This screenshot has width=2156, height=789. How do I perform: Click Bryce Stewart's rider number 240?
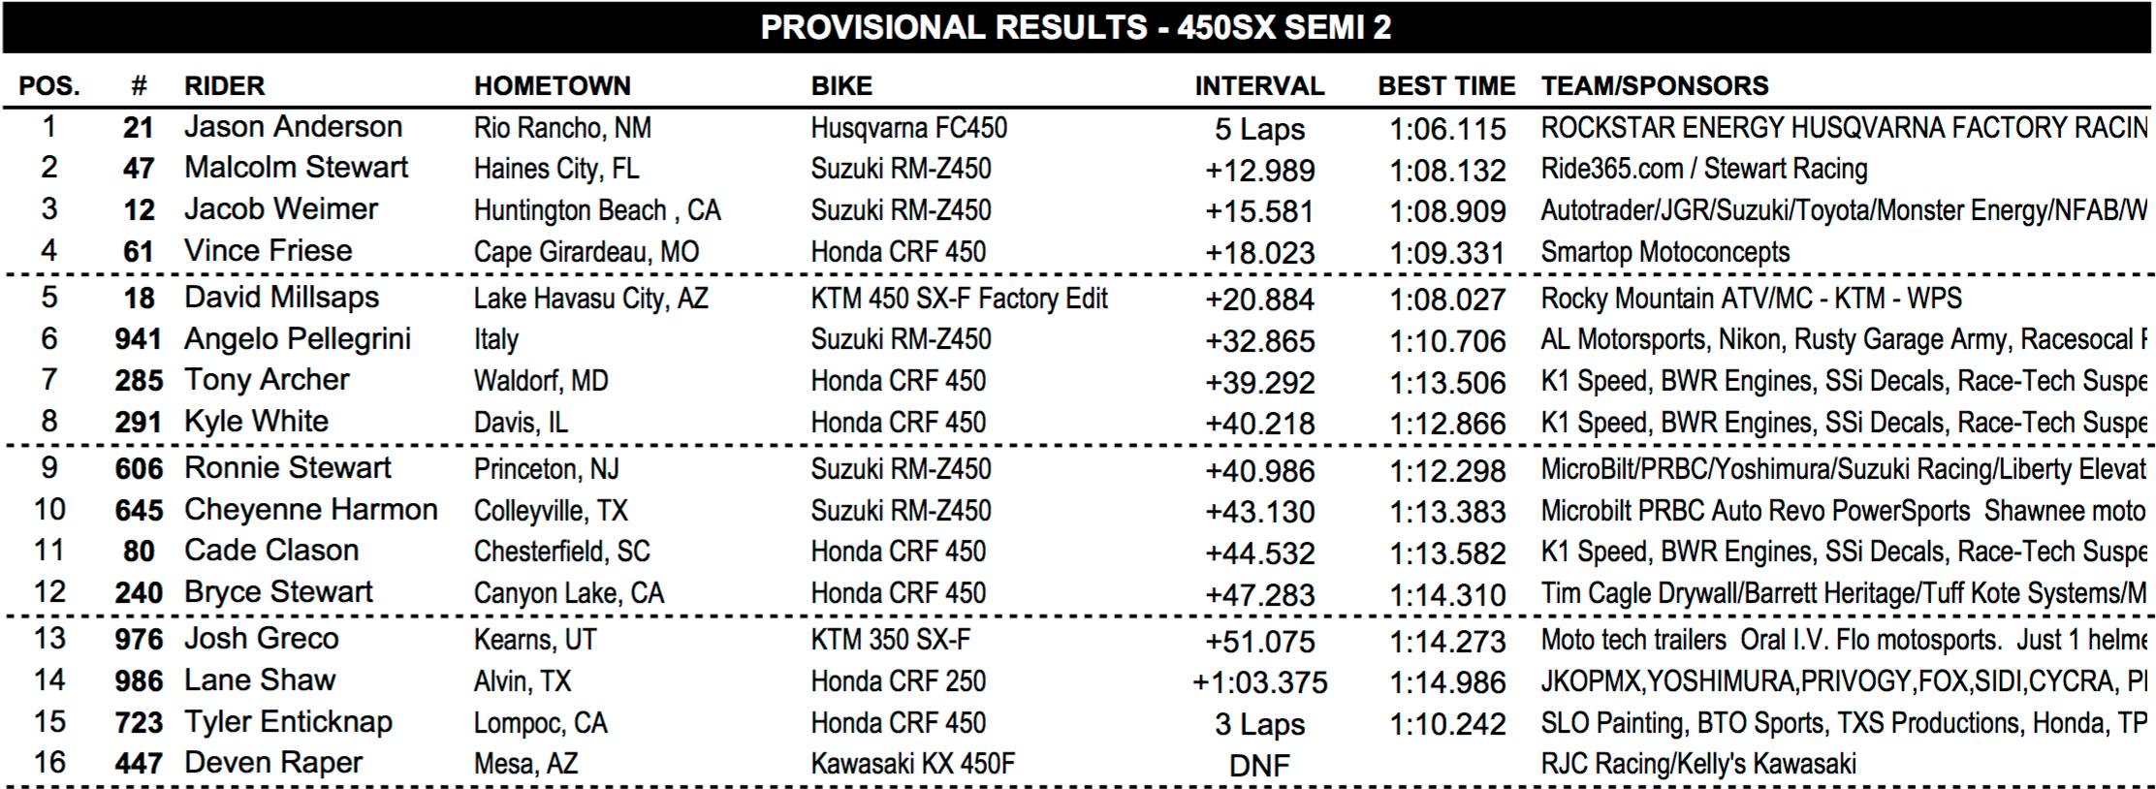pyautogui.click(x=139, y=593)
